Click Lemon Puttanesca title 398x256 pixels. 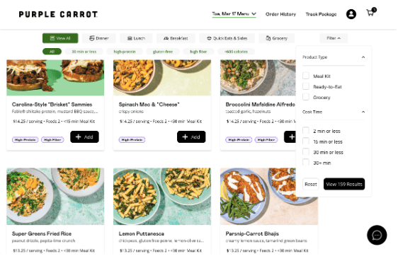pos(142,233)
